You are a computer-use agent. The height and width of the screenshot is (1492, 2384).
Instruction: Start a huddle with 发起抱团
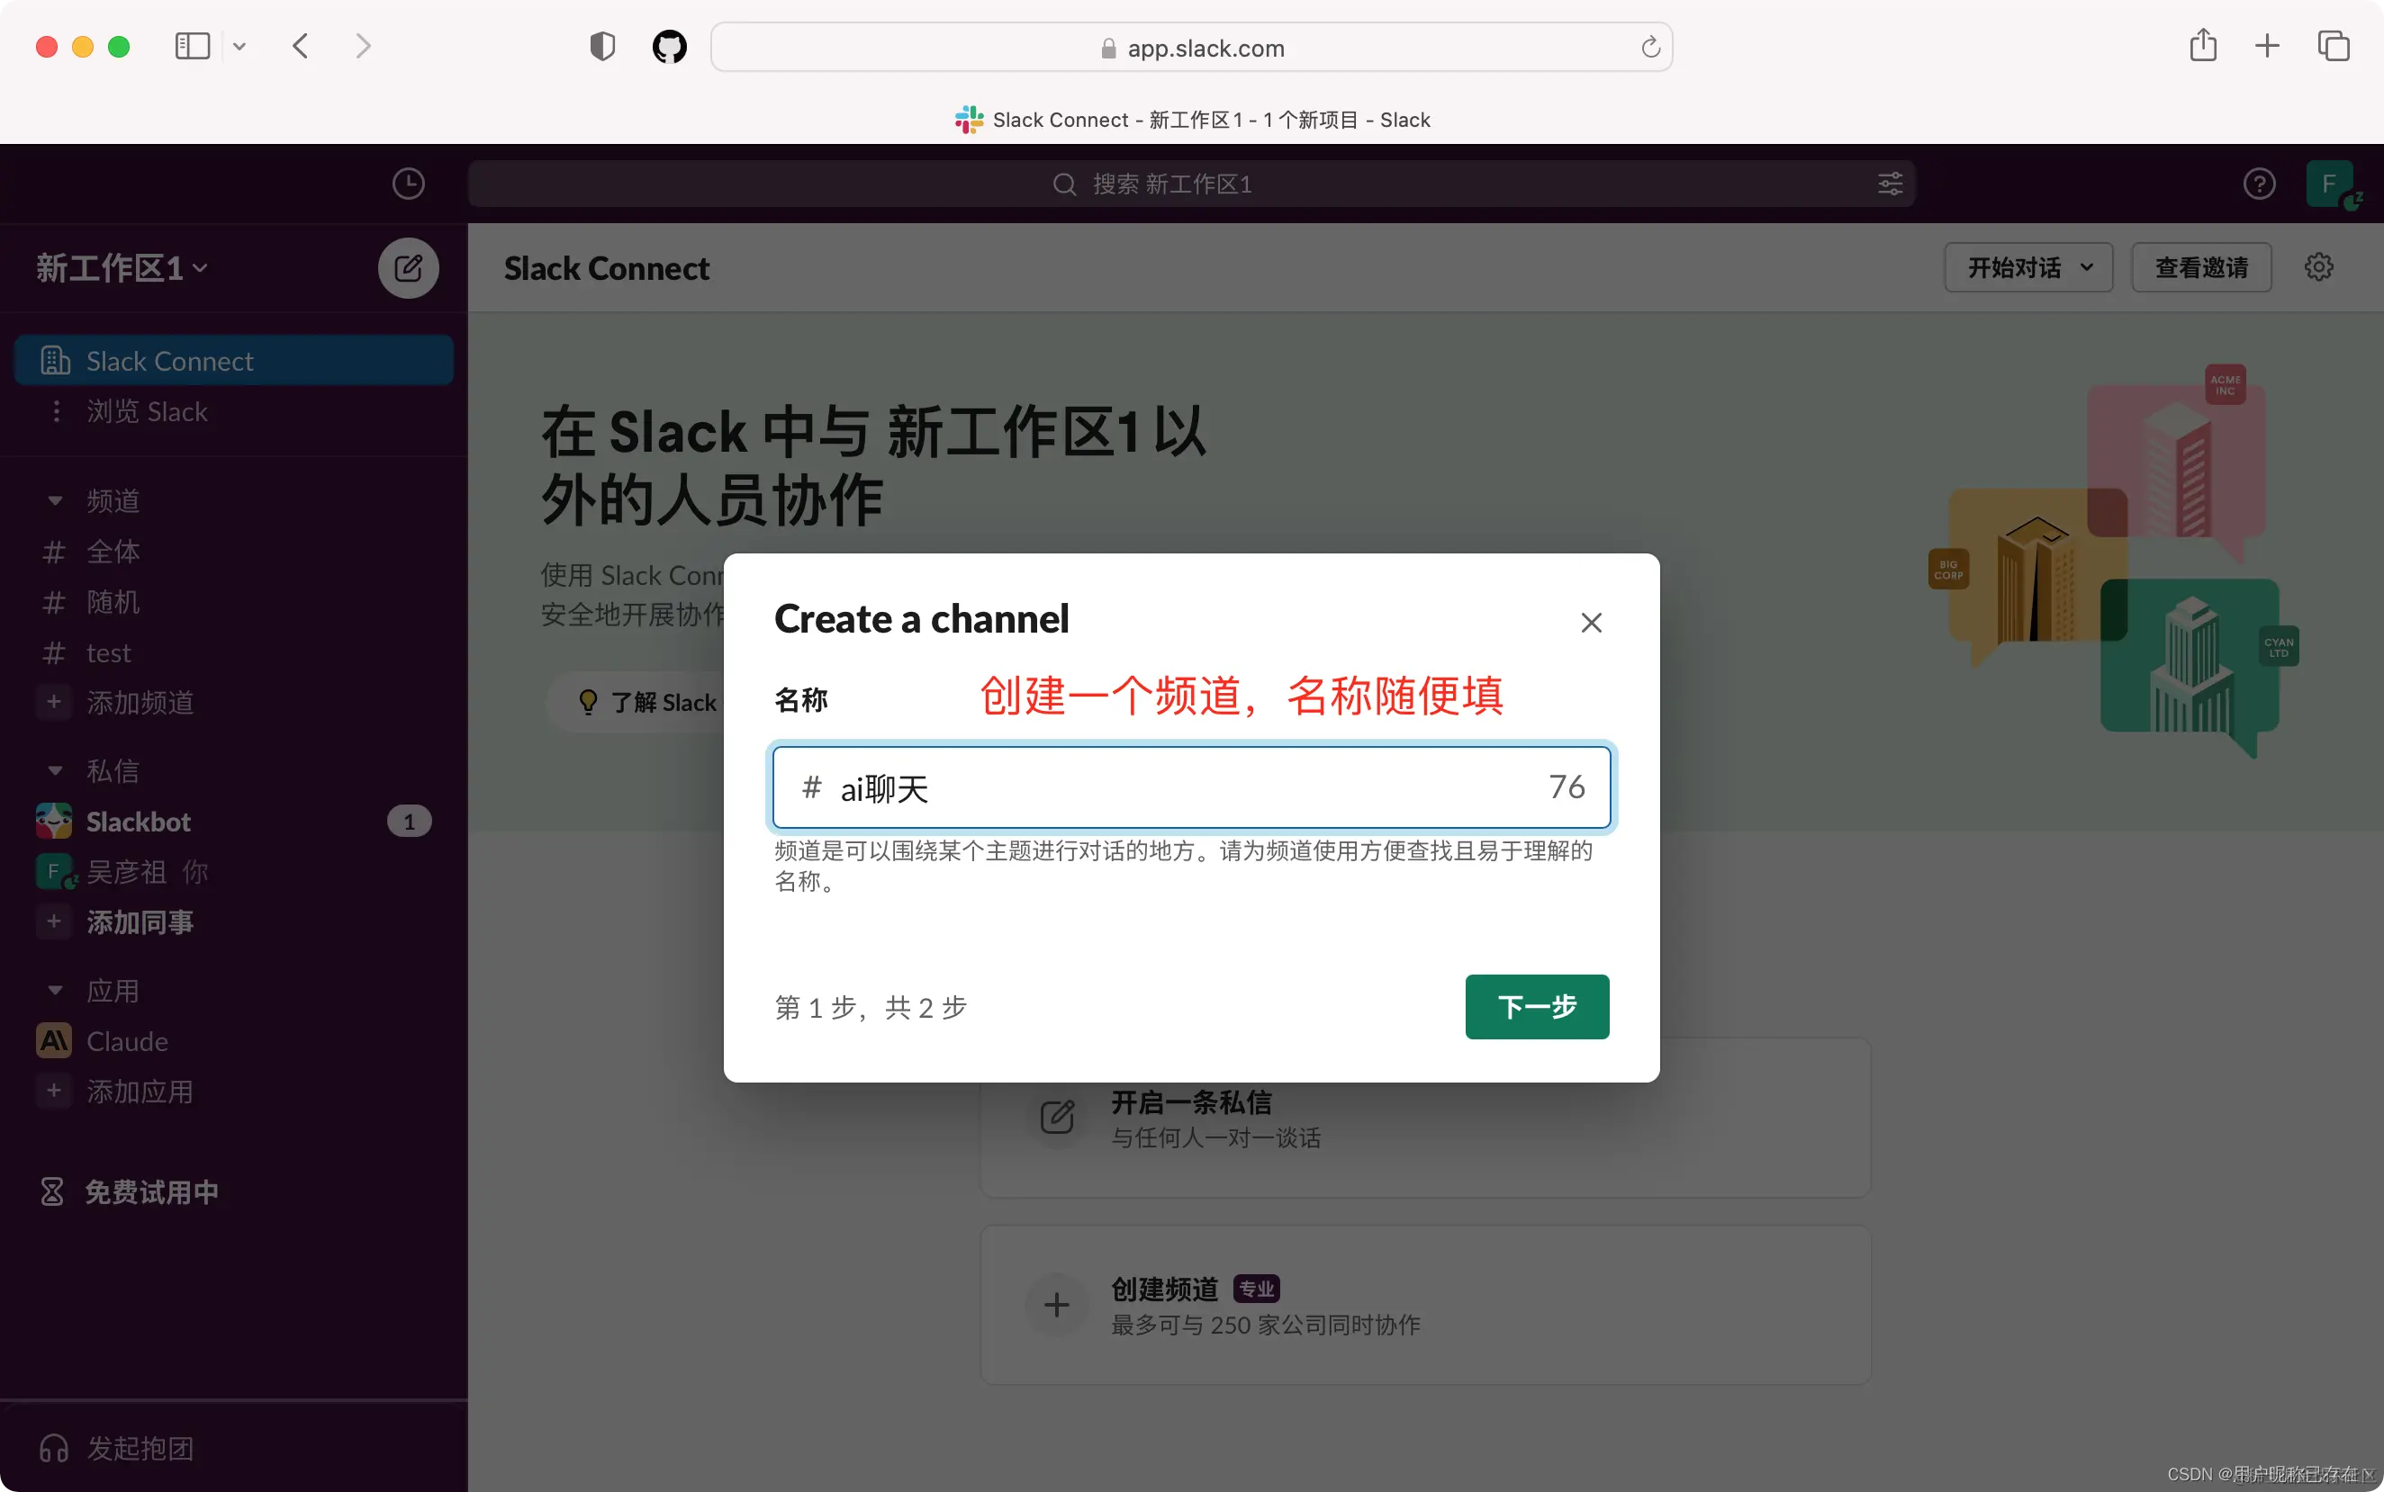click(116, 1448)
